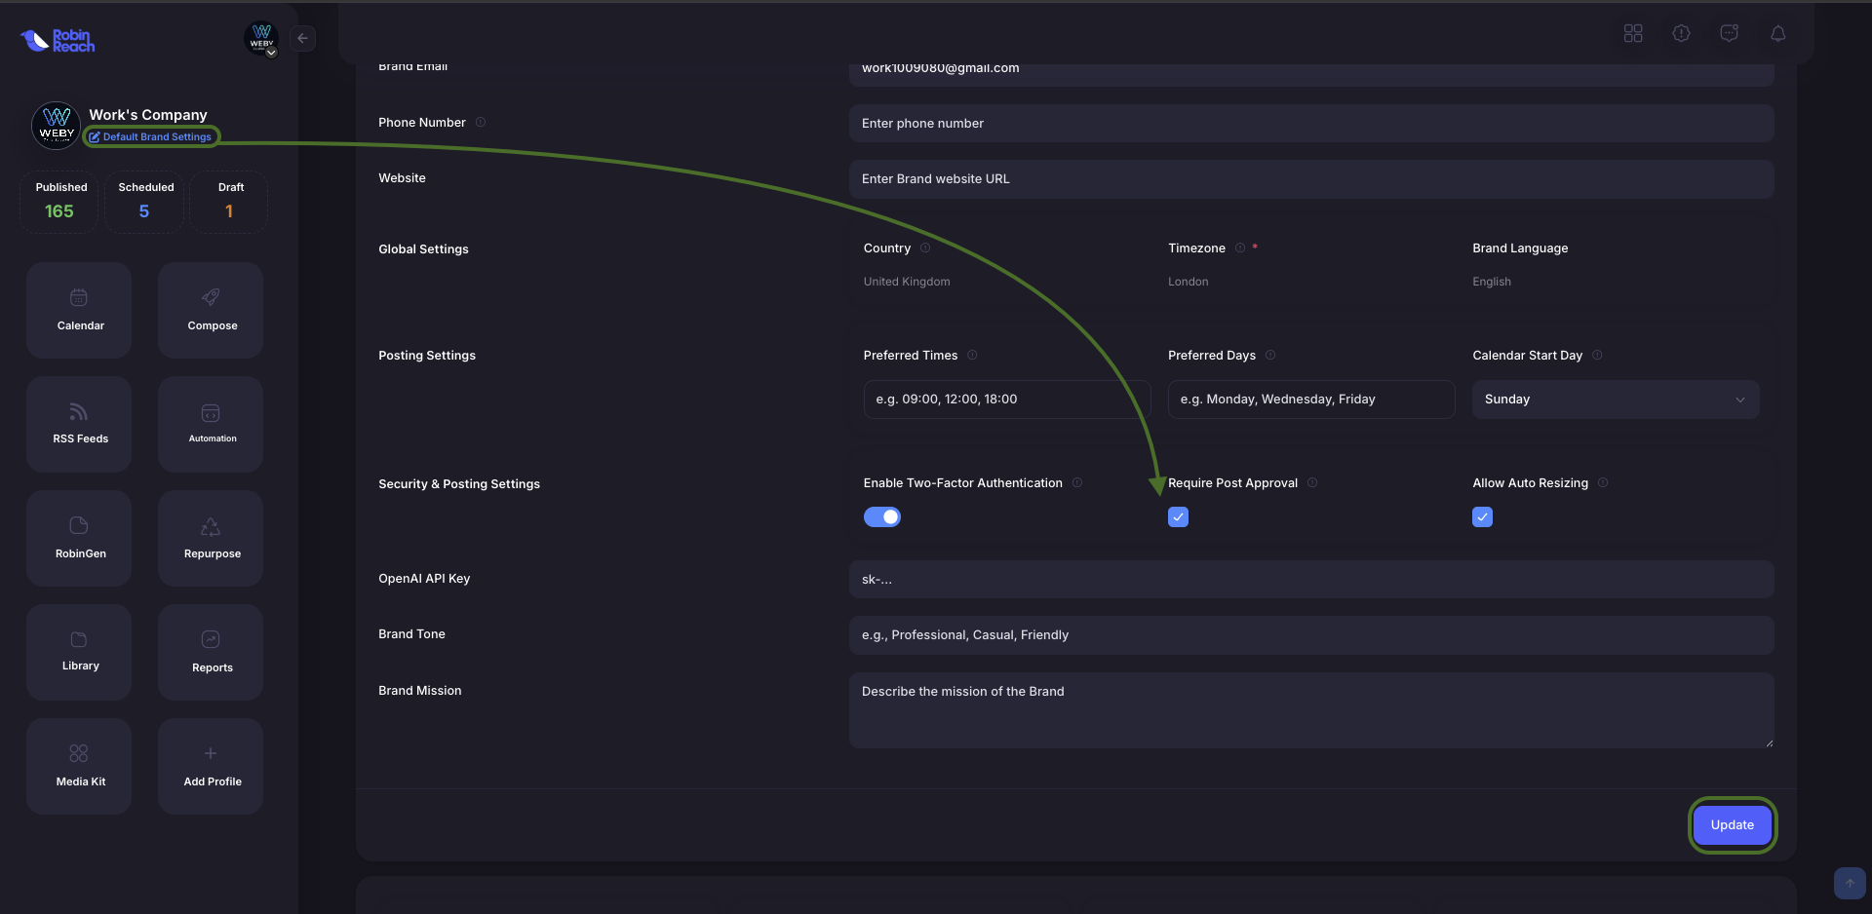Click the info icon beside Two-Factor Authentication

pos(1077,482)
